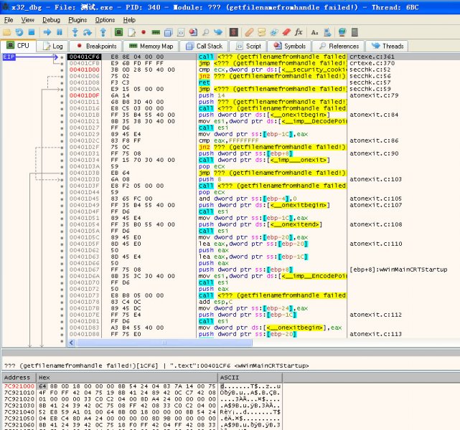This screenshot has width=460, height=430.
Task: Open the Options menu
Action: pyautogui.click(x=105, y=20)
